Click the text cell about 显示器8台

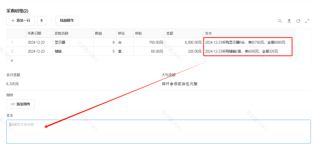(249, 42)
